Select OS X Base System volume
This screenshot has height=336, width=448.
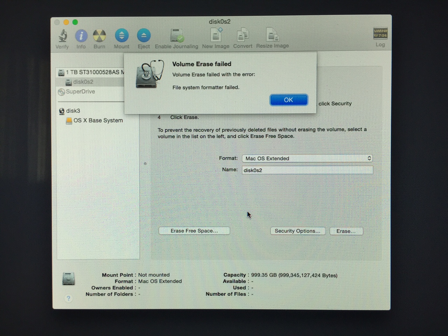pyautogui.click(x=94, y=120)
